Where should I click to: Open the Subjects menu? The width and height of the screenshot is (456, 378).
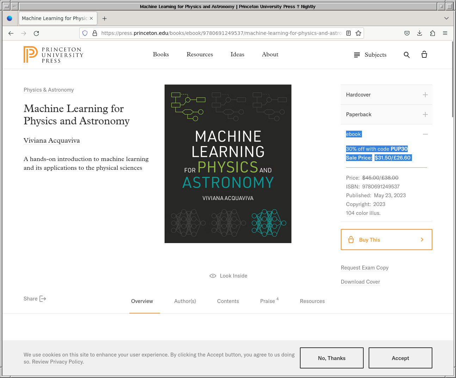pos(370,55)
